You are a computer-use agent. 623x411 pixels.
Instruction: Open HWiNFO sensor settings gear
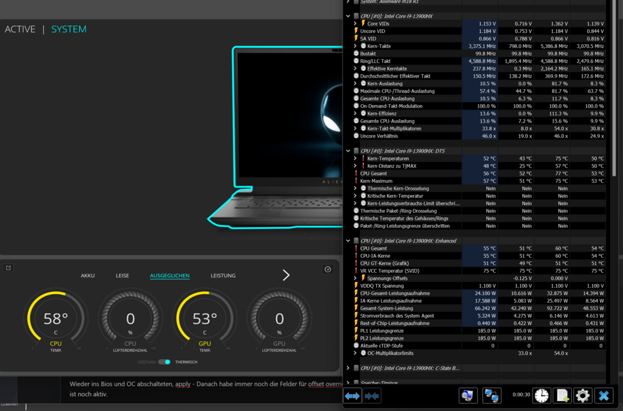click(583, 395)
